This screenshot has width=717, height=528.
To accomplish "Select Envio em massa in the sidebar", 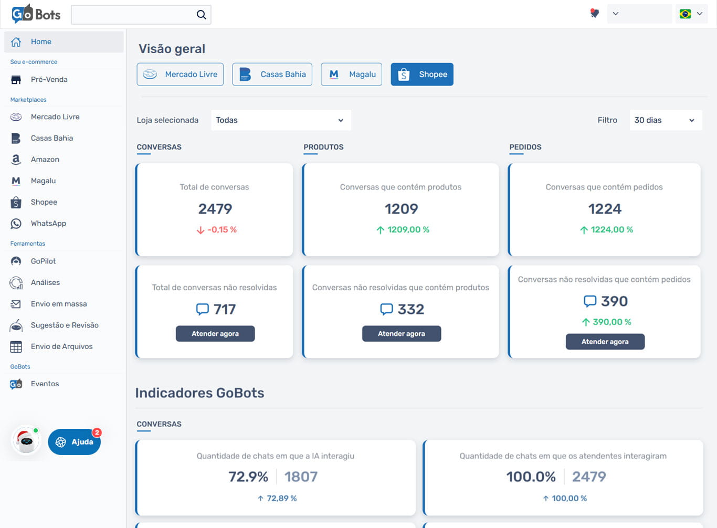I will pyautogui.click(x=59, y=303).
